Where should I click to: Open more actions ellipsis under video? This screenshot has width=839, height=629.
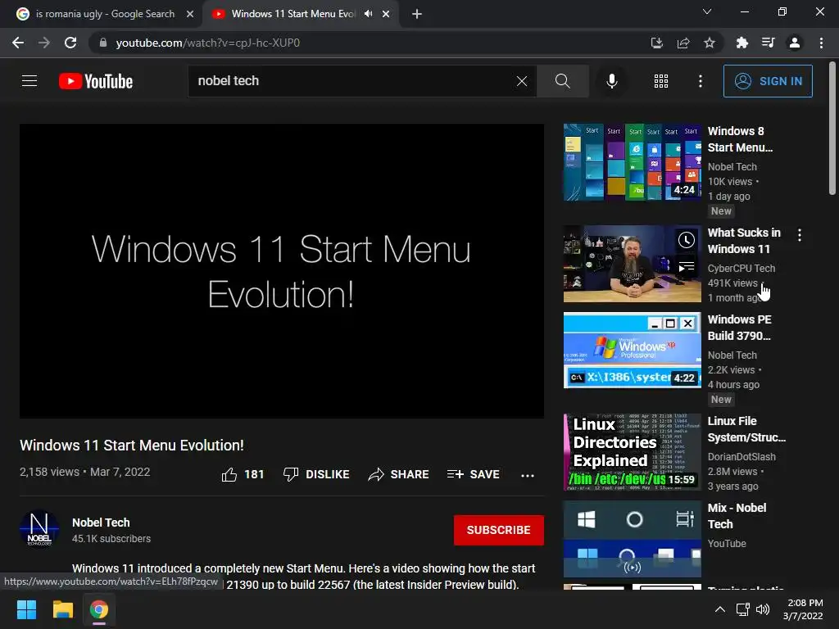click(527, 475)
